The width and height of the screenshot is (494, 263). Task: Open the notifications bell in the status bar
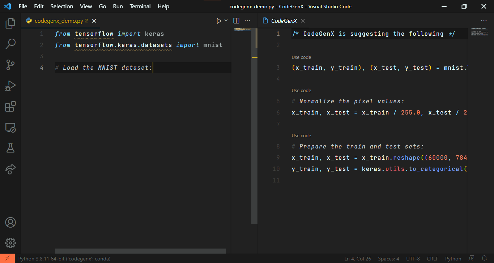click(484, 259)
